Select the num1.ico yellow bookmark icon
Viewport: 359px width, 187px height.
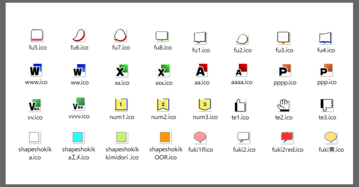tap(121, 105)
